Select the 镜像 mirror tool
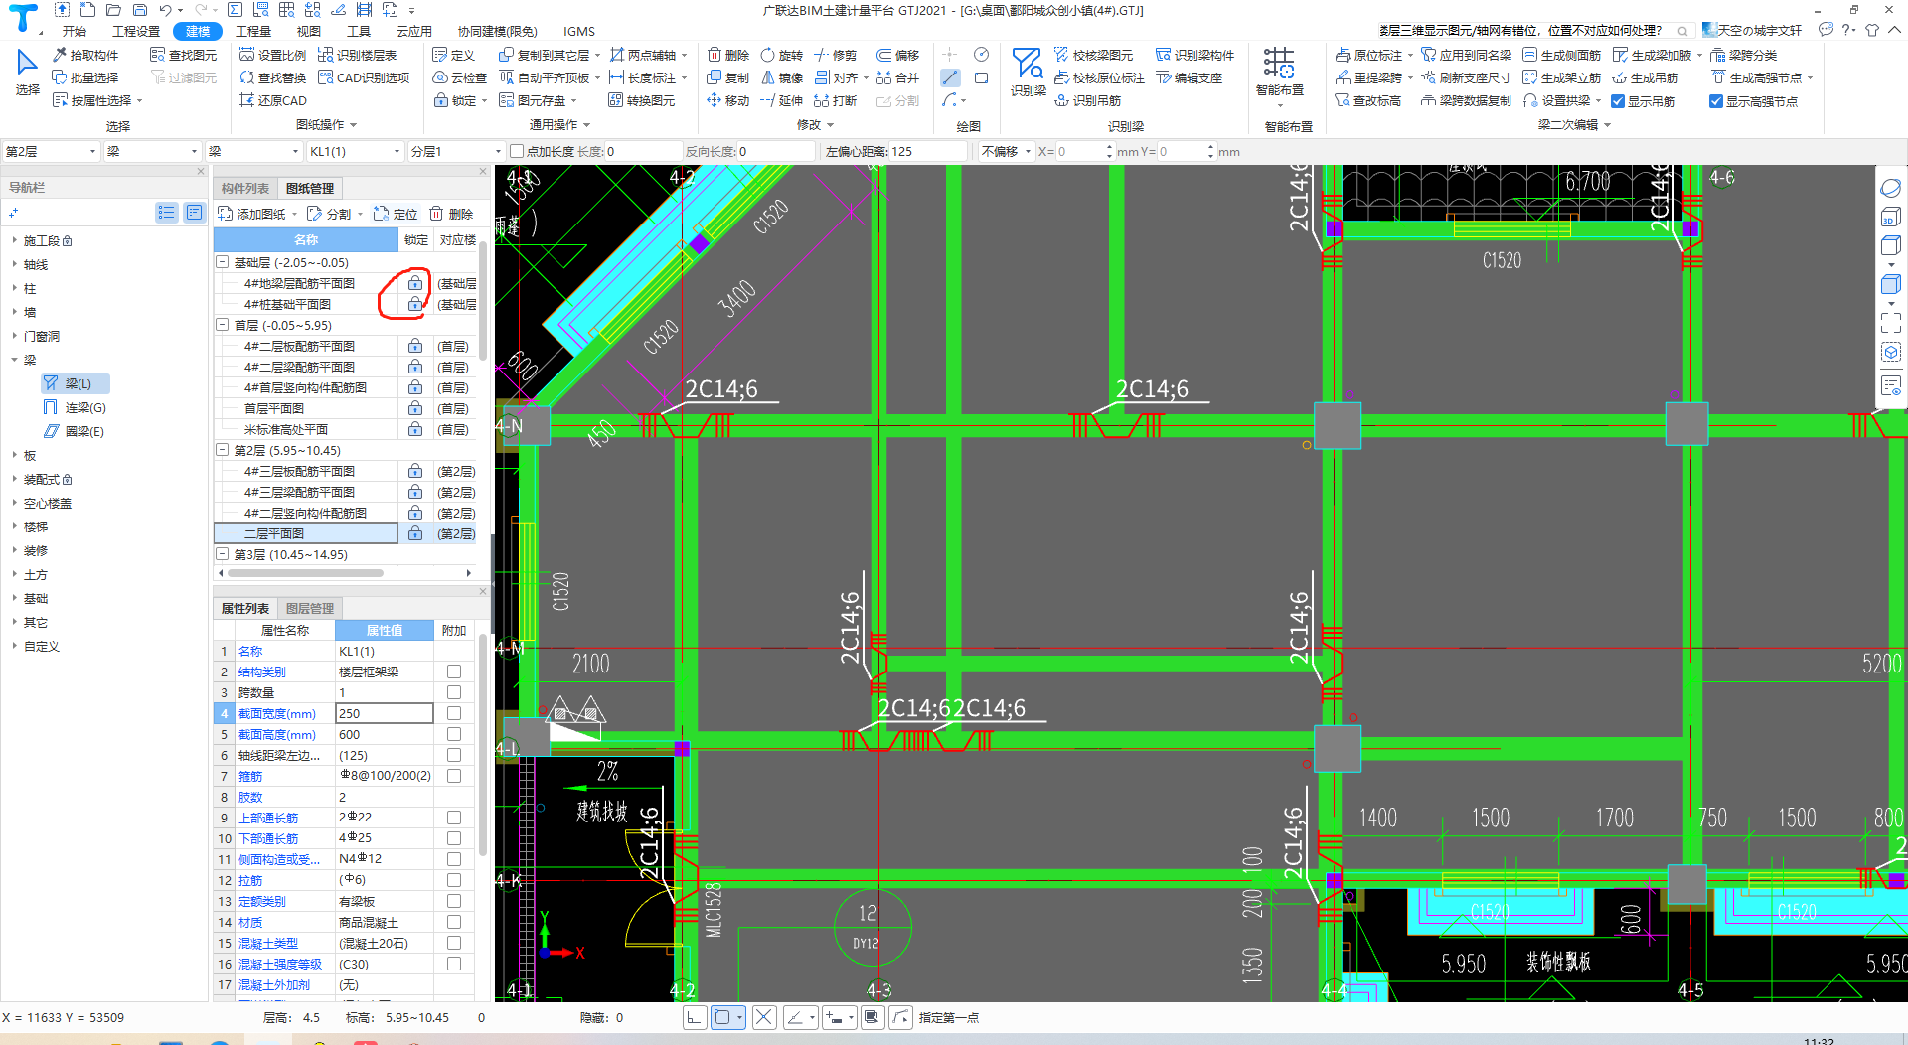The width and height of the screenshot is (1908, 1045). point(782,77)
